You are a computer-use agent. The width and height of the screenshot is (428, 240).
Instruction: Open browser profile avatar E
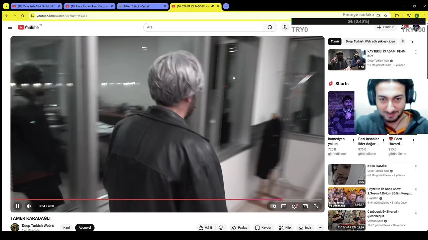click(417, 16)
